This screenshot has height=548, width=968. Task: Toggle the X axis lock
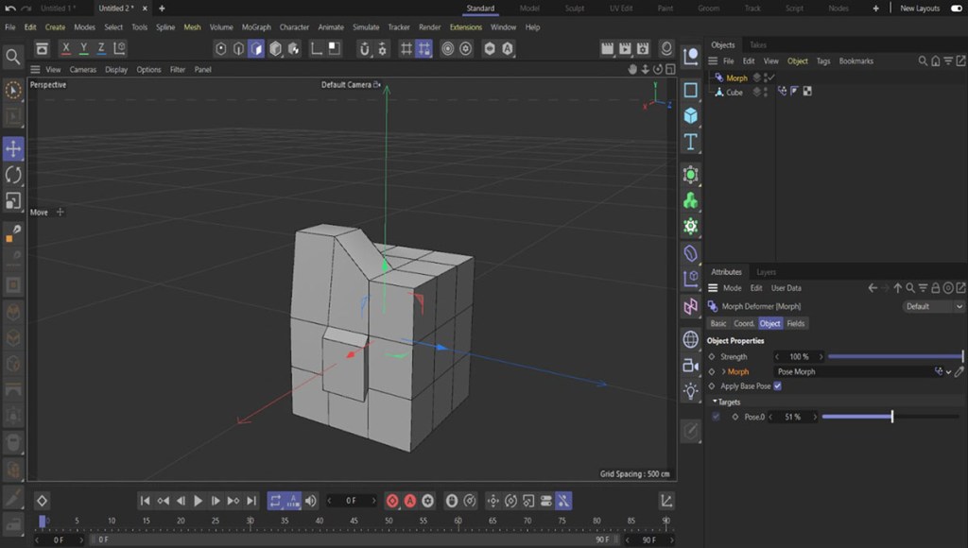coord(65,48)
